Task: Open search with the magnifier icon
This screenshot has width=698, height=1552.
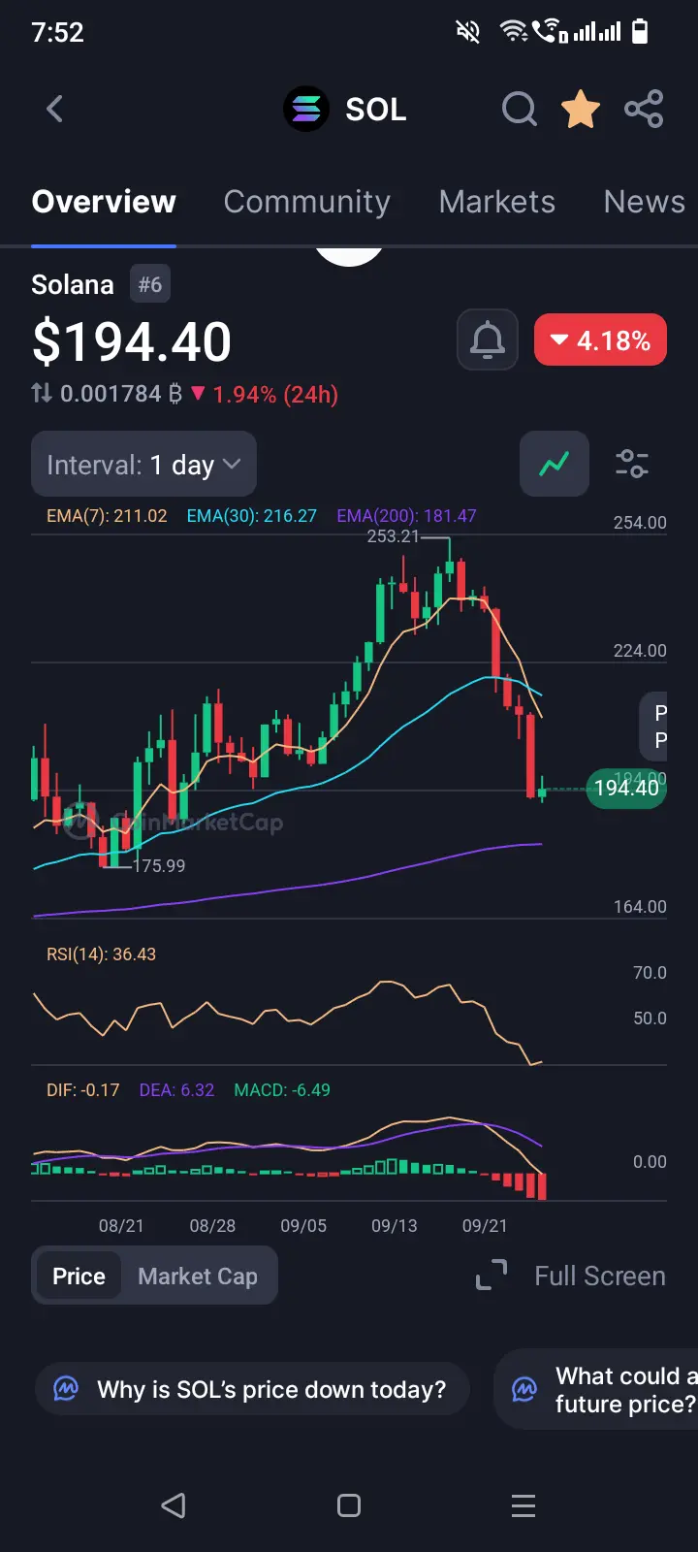Action: (x=520, y=109)
